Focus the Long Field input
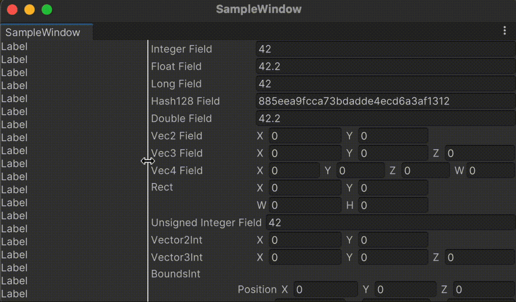 click(x=385, y=84)
